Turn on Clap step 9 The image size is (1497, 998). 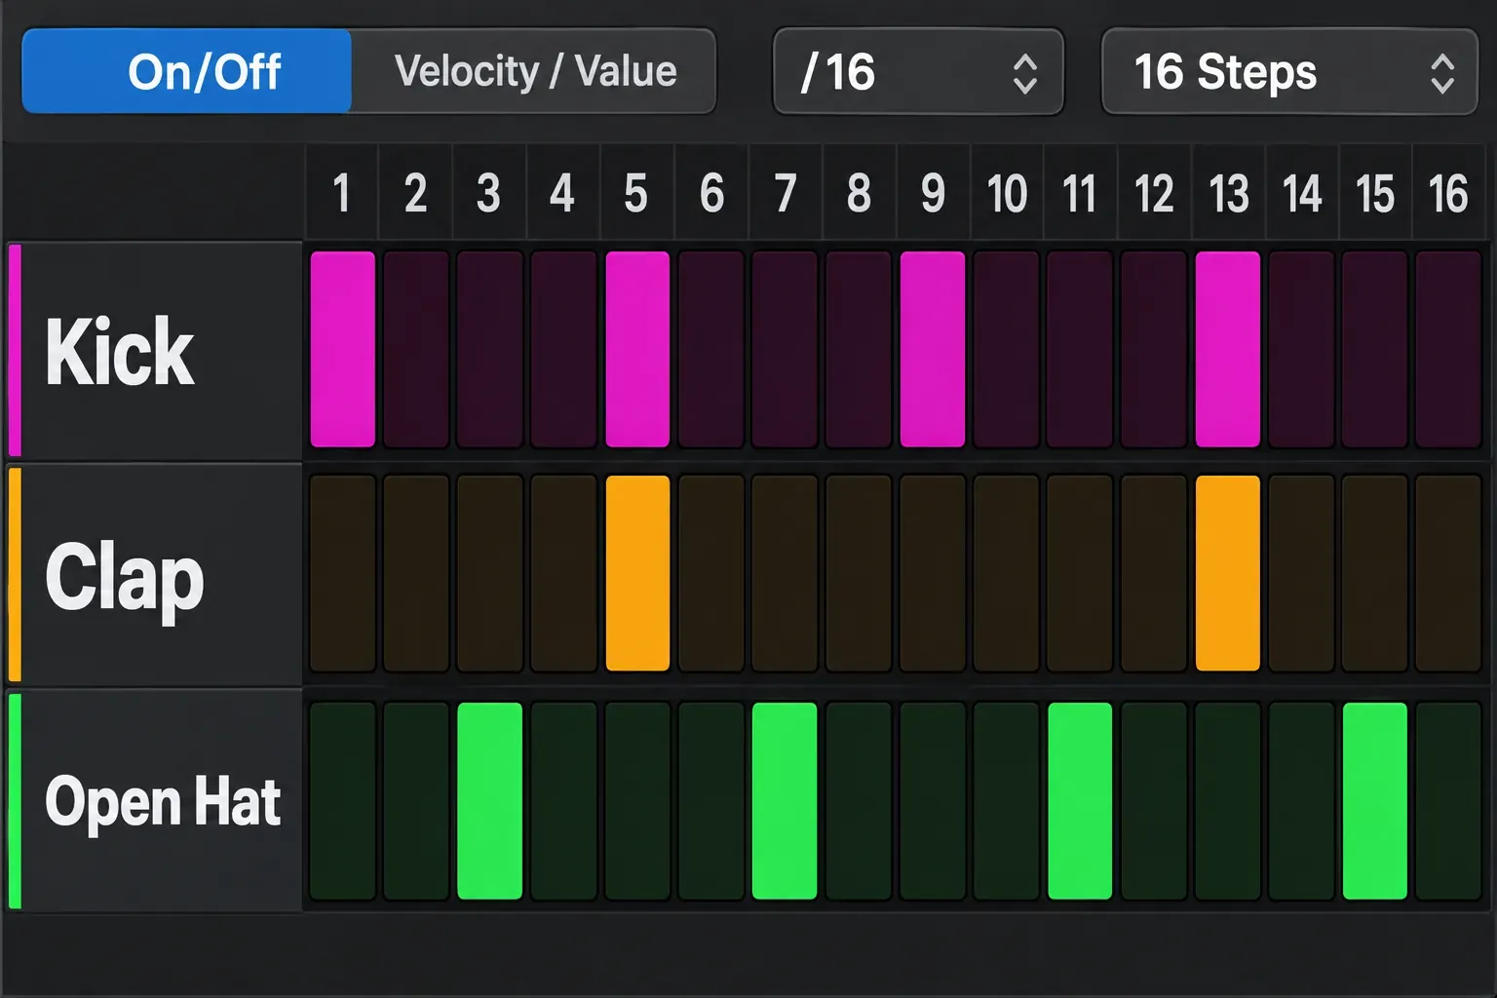pos(933,573)
